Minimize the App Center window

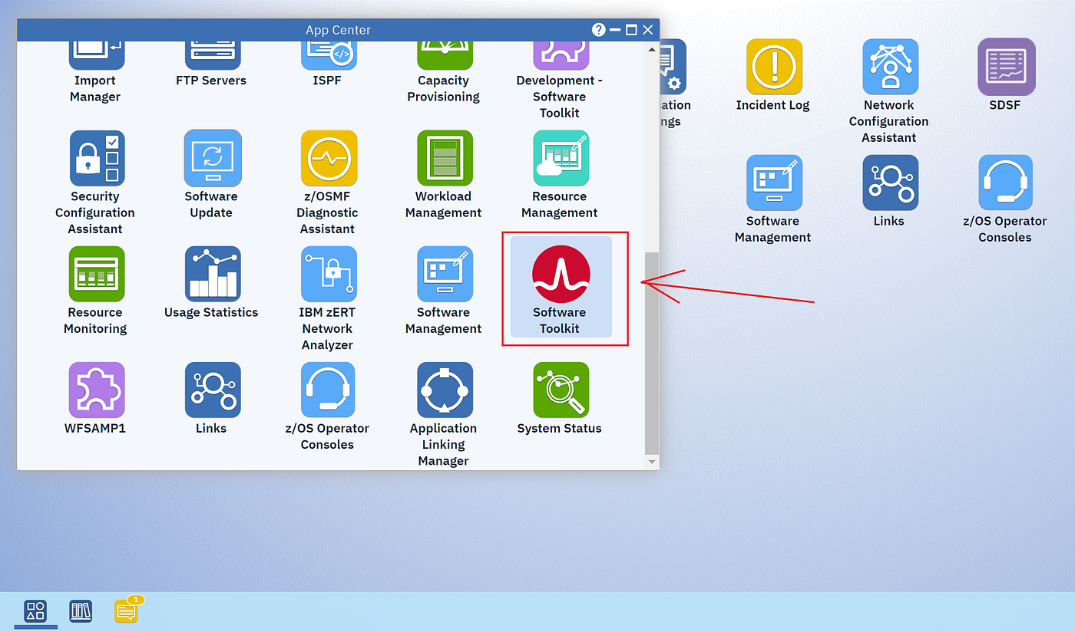coord(615,30)
